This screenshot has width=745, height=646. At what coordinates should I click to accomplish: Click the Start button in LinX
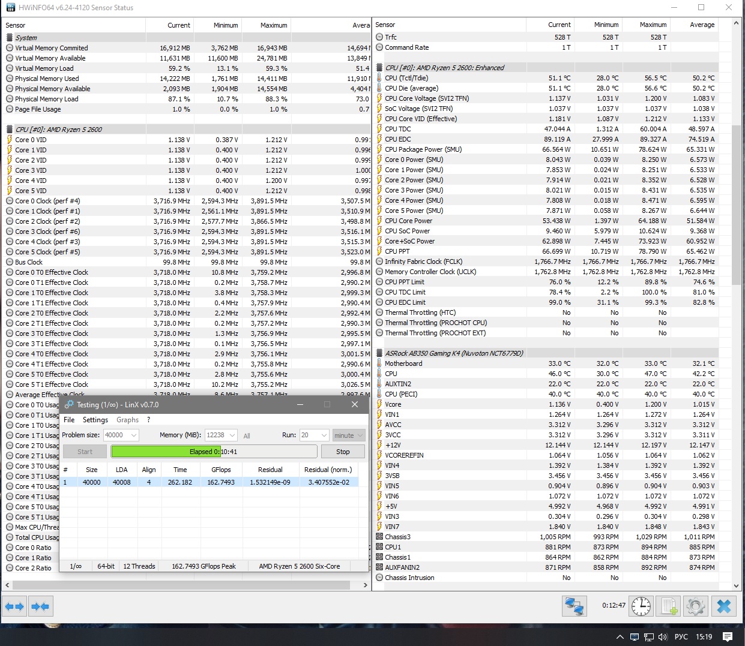(x=85, y=452)
